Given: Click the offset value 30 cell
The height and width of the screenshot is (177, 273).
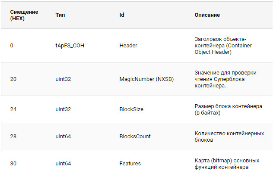Looking at the screenshot, I should pos(13,164).
